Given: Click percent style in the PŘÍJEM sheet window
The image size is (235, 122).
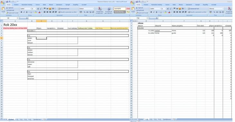Looking at the screenshot, I should pos(214,12).
